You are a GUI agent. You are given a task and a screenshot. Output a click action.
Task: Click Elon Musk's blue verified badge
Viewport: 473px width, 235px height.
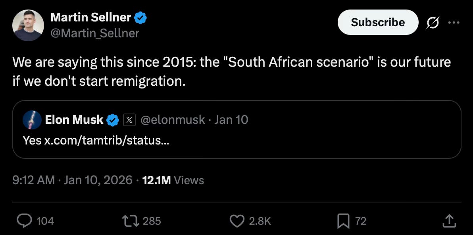pos(113,119)
